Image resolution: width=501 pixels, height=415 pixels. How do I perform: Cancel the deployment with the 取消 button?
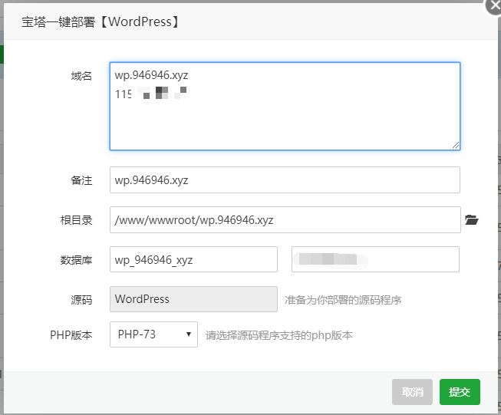pyautogui.click(x=412, y=392)
